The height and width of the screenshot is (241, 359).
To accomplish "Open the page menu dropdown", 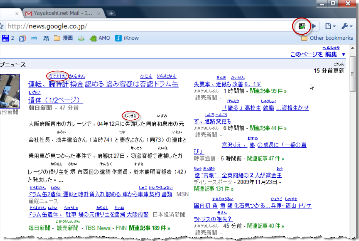I will pyautogui.click(x=330, y=26).
